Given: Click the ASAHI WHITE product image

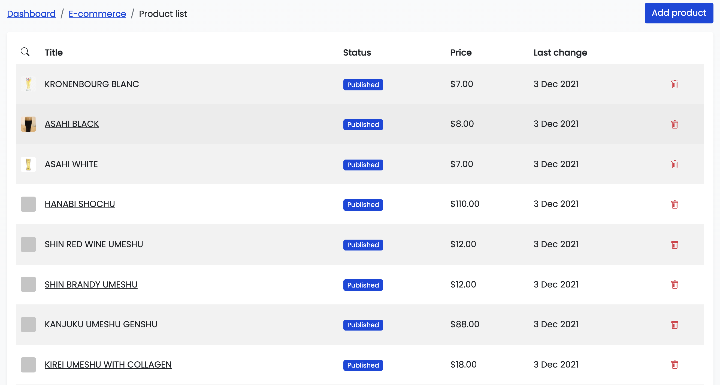Looking at the screenshot, I should [x=28, y=164].
